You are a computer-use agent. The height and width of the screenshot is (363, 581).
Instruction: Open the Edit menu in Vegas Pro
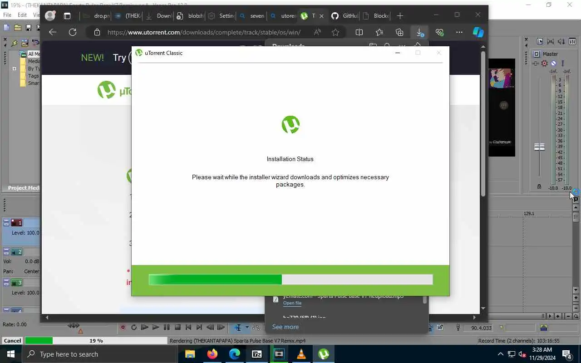coord(22,15)
